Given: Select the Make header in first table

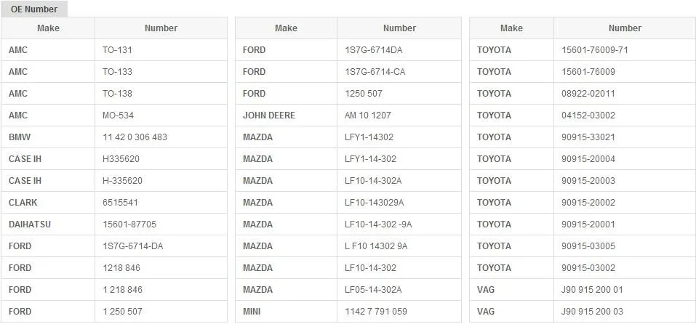Looking at the screenshot, I should click(48, 28).
